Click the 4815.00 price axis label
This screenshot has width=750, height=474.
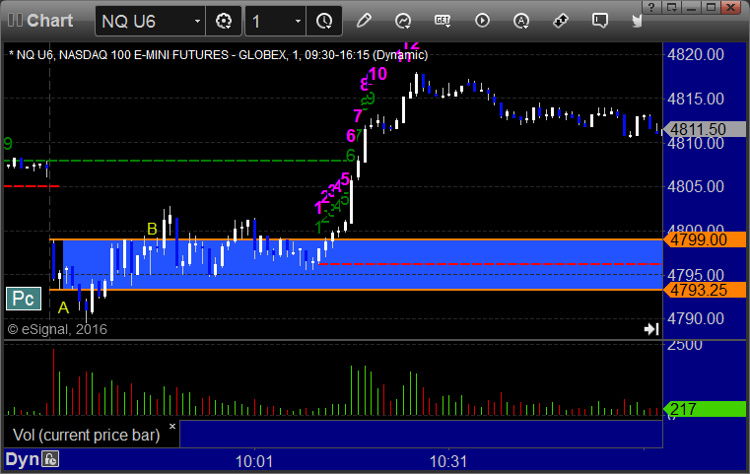[696, 99]
